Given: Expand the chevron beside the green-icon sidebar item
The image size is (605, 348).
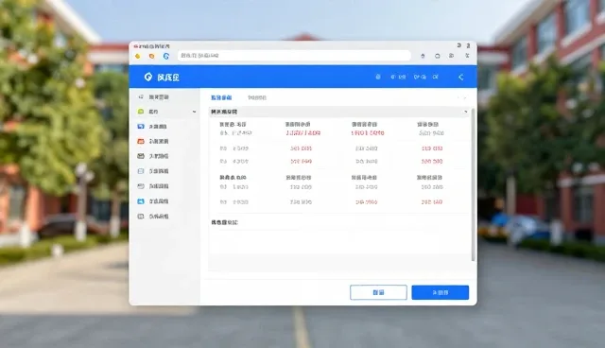Looking at the screenshot, I should tap(194, 112).
